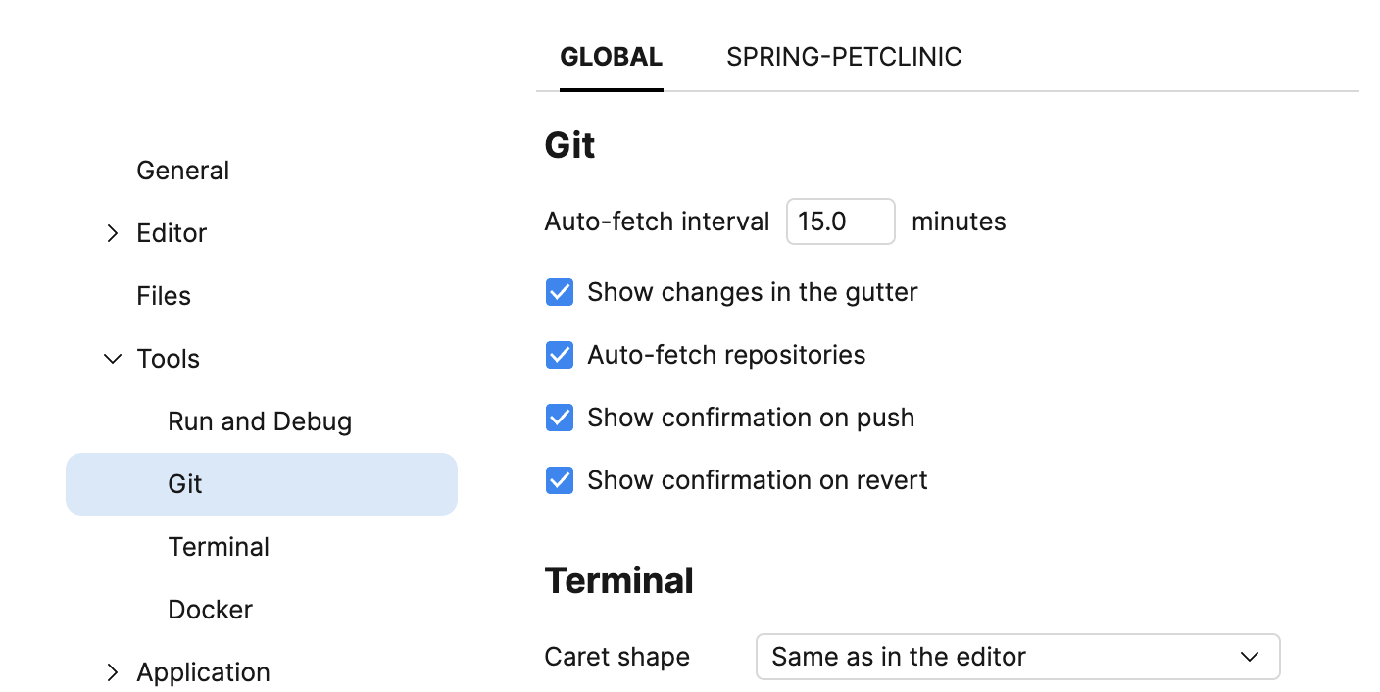This screenshot has width=1380, height=692.
Task: Open the Terminal settings page
Action: click(x=219, y=546)
